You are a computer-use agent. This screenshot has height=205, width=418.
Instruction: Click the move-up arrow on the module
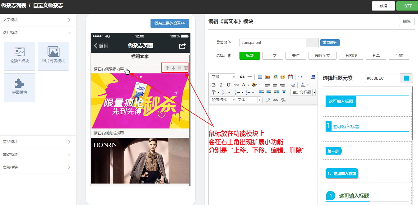click(167, 68)
